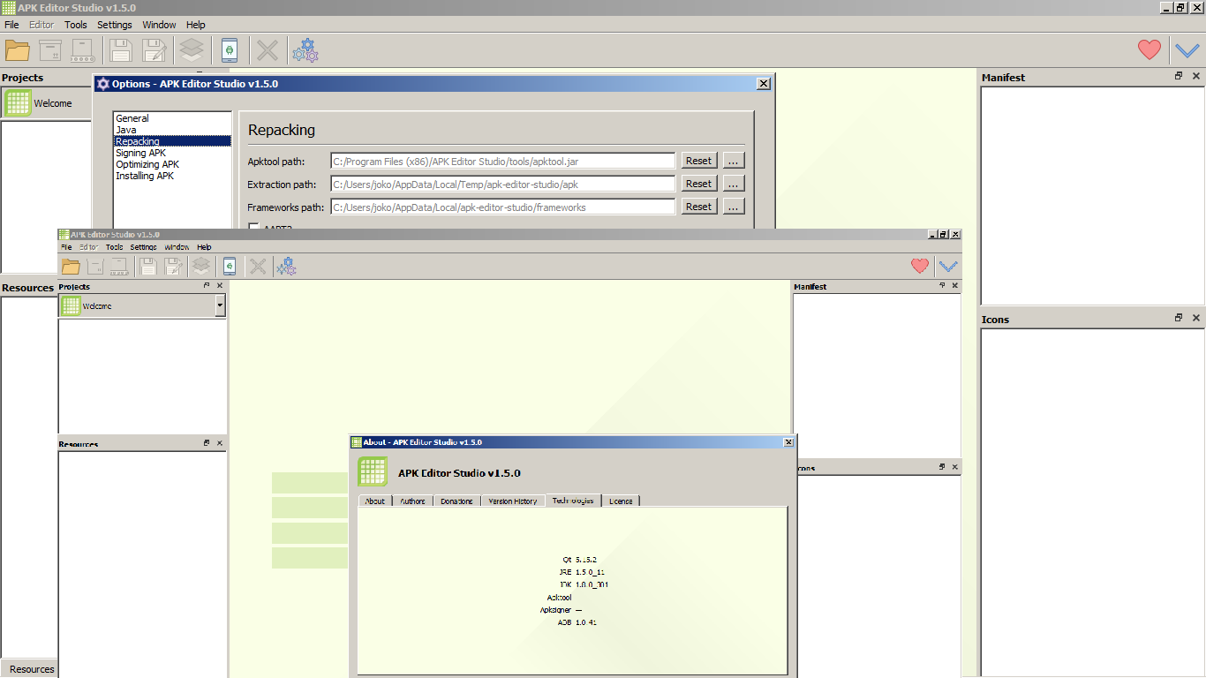Reset the Apktool path

point(698,161)
